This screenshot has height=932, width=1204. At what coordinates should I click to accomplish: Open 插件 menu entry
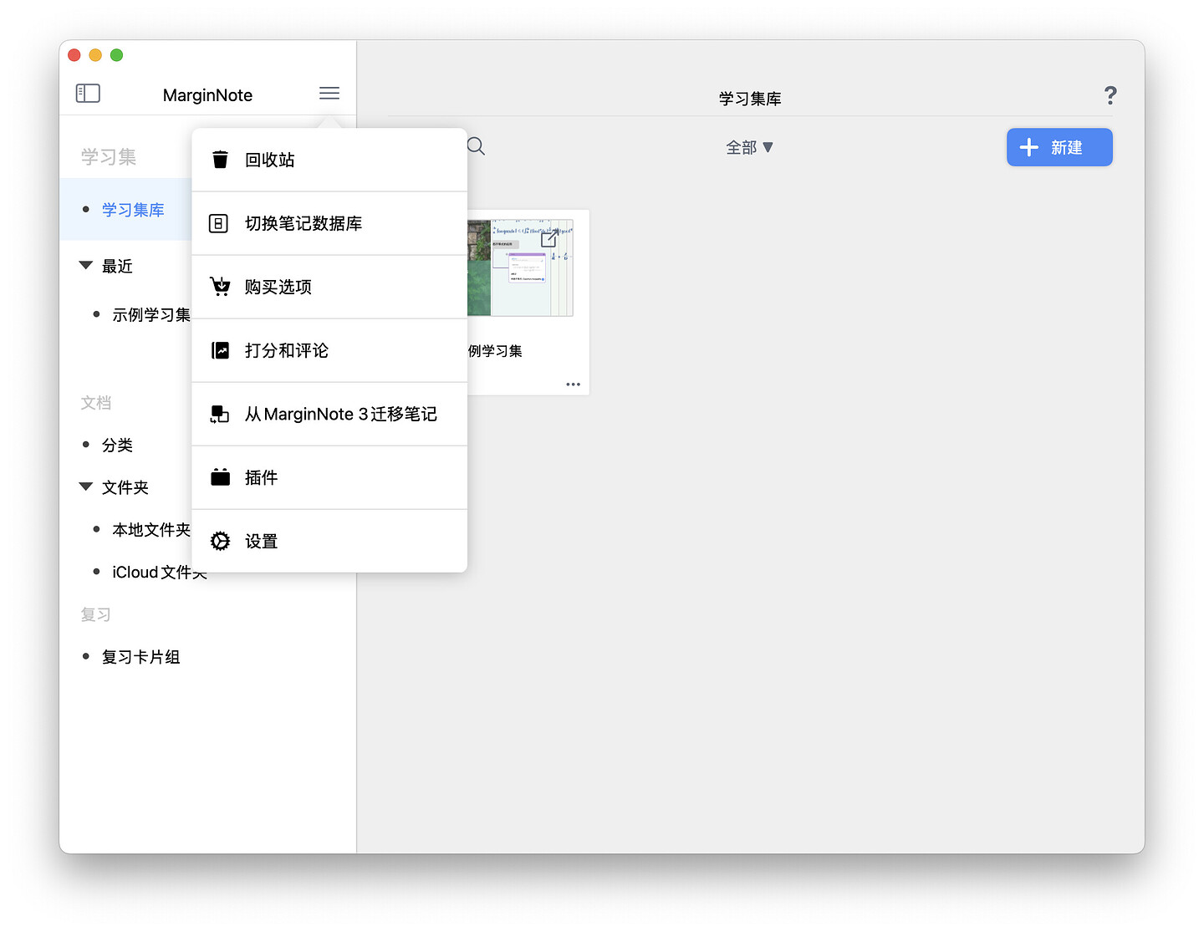tap(329, 477)
